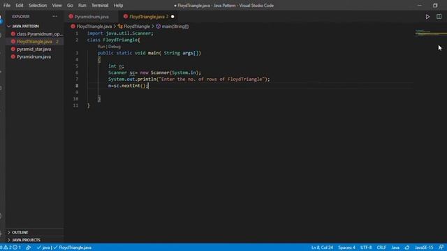Screen dimensions: 447x251
Task: Click info count indicator in status bar
Action: click(x=17, y=248)
